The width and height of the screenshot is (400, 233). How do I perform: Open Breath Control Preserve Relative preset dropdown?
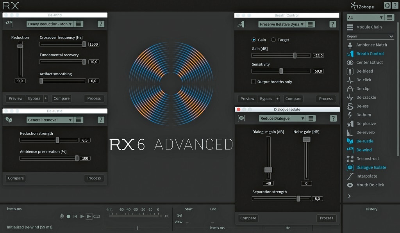[x=282, y=24]
